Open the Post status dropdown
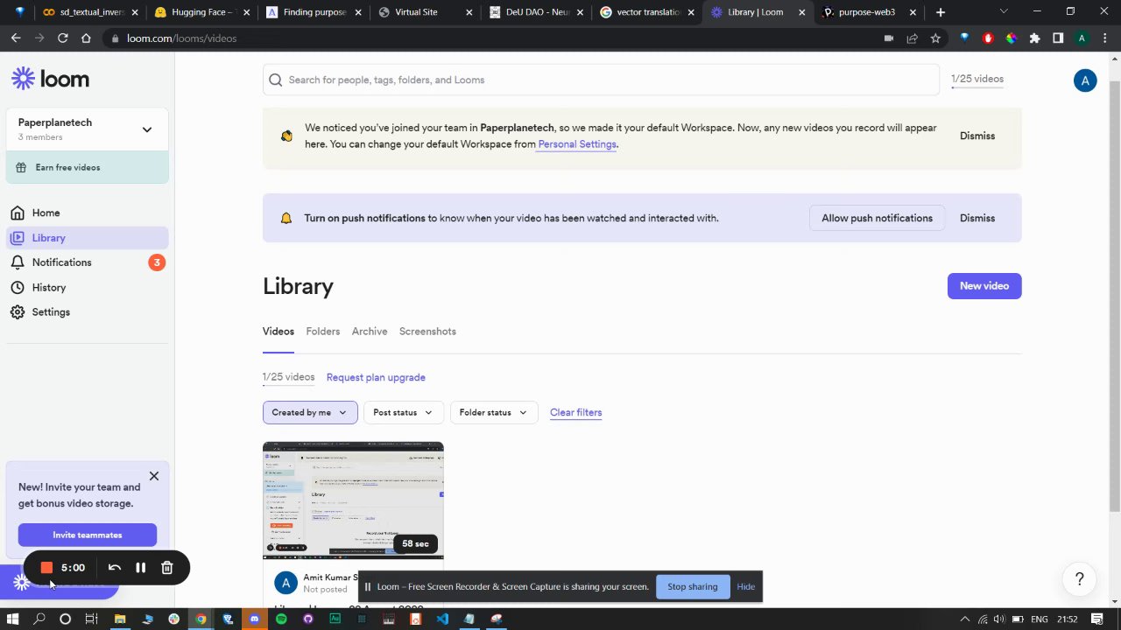Viewport: 1121px width, 630px height. [403, 412]
